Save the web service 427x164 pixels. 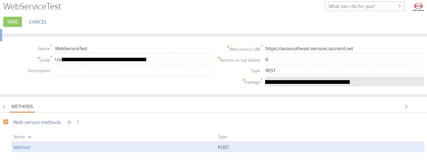coord(13,22)
